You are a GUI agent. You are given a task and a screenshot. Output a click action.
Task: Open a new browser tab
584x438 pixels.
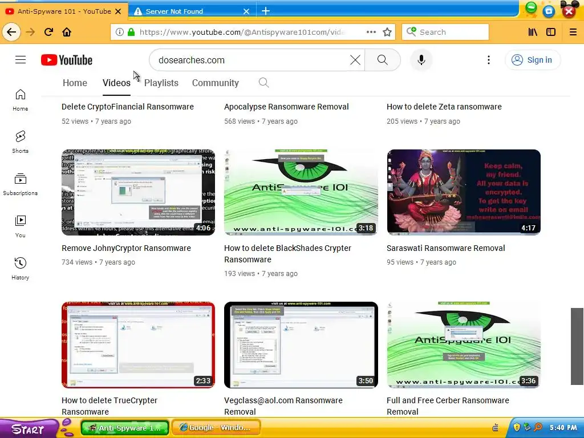pyautogui.click(x=266, y=11)
